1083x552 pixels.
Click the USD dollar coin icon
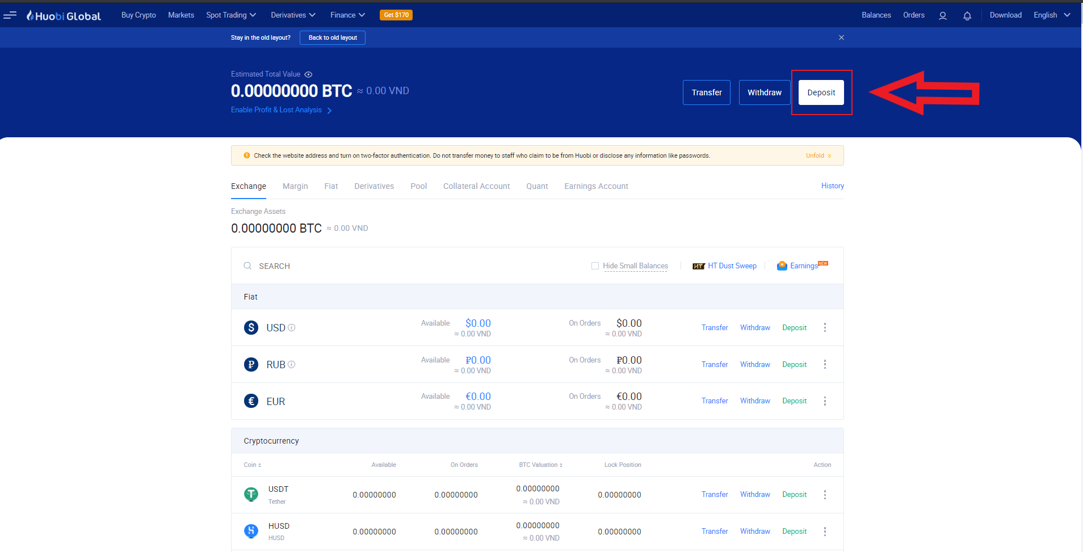[x=251, y=327]
